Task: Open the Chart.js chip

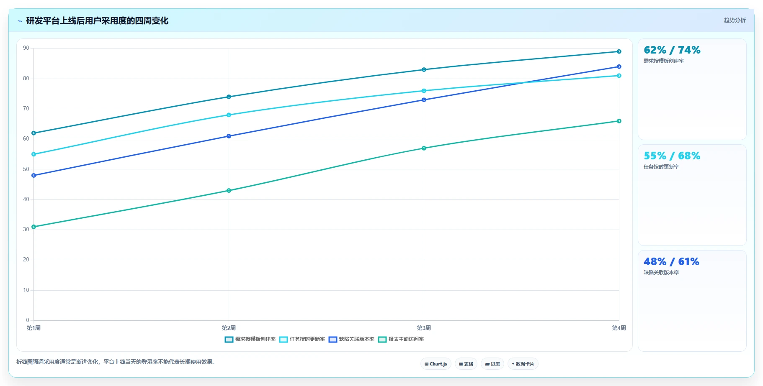Action: (x=436, y=364)
